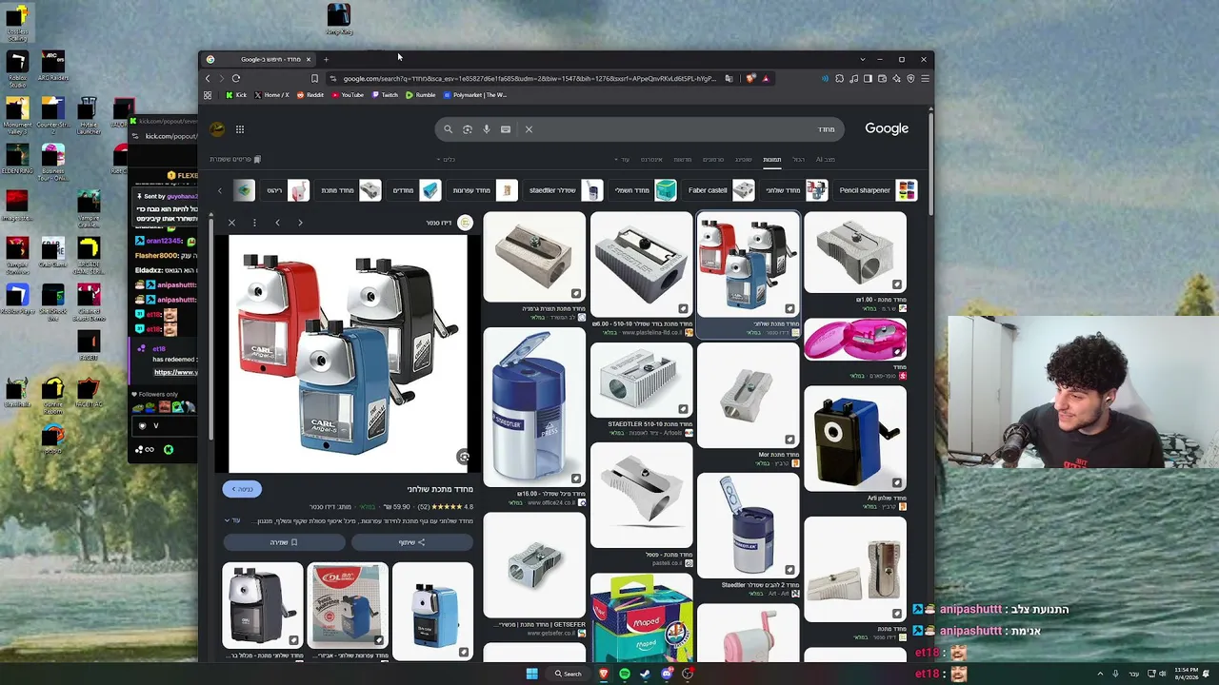Open the on-screen keyboard icon in search box
The width and height of the screenshot is (1219, 685).
point(506,129)
